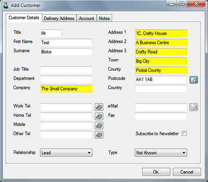Click the Mobile phone dial icon
Viewport: 208px width, 182px height.
[99, 125]
